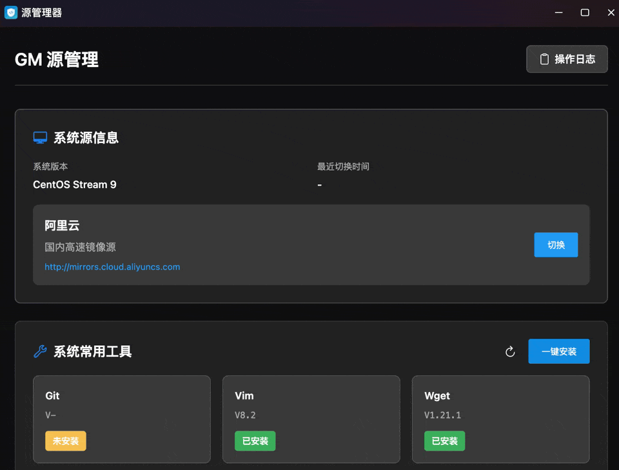Click the 切换 button for 阿里云

(x=556, y=245)
